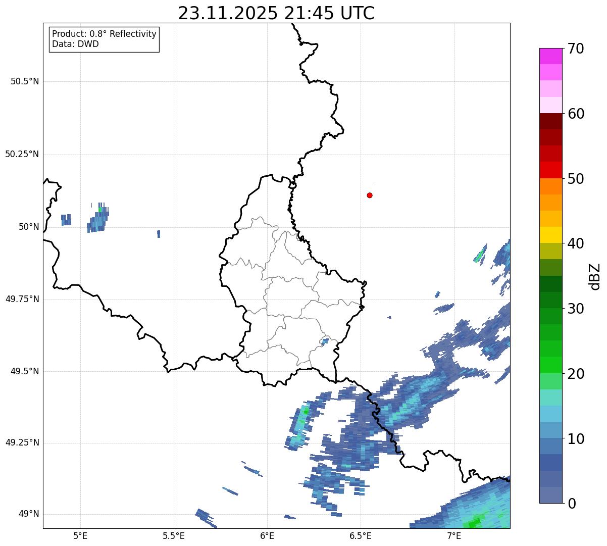Click the 20 colorbar tick label
Viewport: 607px width, 546px height.
pyautogui.click(x=576, y=374)
